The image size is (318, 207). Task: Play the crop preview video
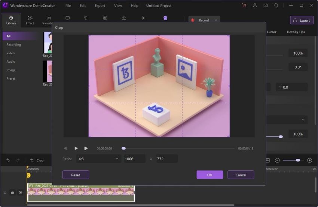[x=76, y=148]
